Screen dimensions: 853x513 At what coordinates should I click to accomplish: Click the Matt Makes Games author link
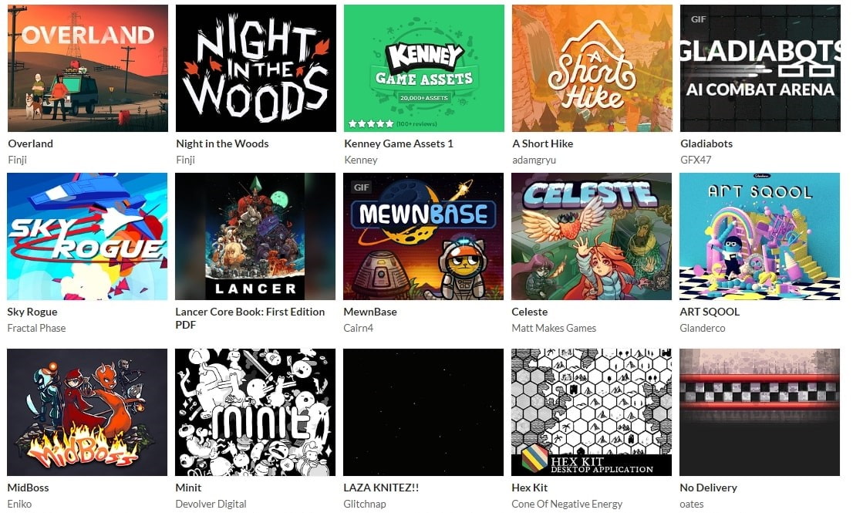click(x=554, y=328)
